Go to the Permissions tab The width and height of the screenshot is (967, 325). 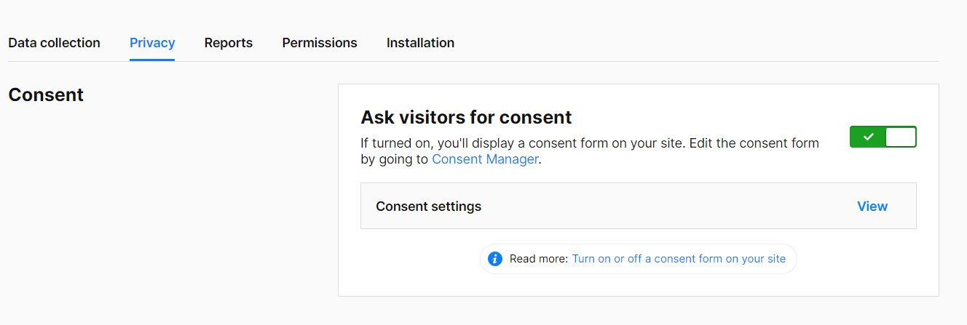[x=320, y=43]
